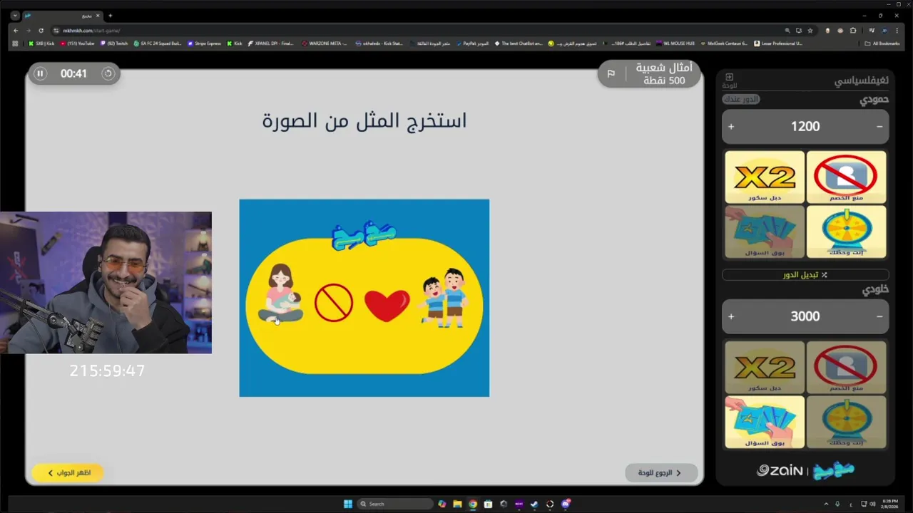Reset the countdown timer with the circular arrow
Viewport: 913px width, 513px height.
point(108,73)
